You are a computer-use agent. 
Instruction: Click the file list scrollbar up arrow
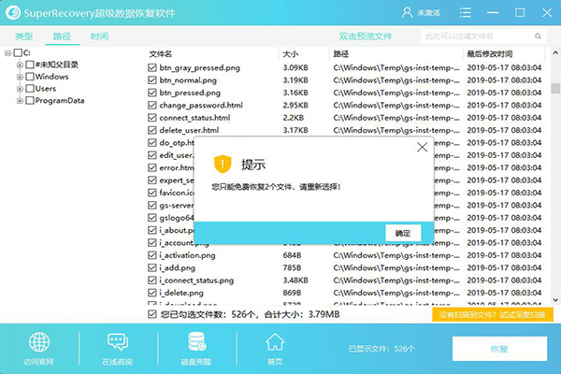[x=555, y=52]
